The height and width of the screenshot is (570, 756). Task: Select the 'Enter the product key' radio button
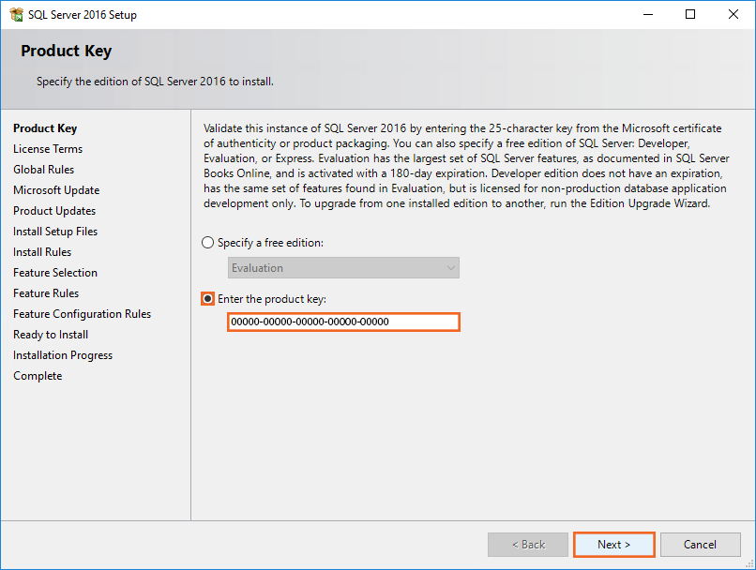(208, 299)
